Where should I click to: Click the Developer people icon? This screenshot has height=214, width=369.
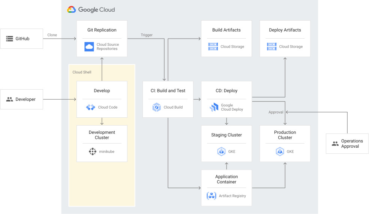pyautogui.click(x=9, y=99)
